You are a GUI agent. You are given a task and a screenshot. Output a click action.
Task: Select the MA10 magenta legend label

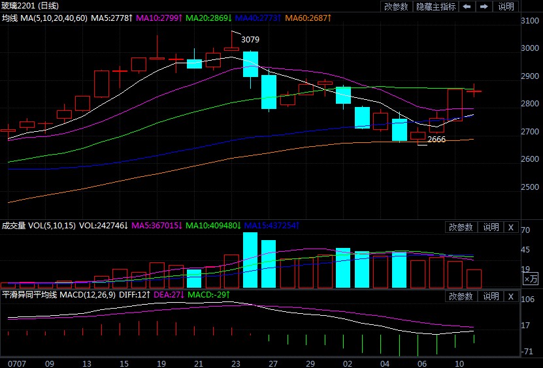pyautogui.click(x=159, y=18)
